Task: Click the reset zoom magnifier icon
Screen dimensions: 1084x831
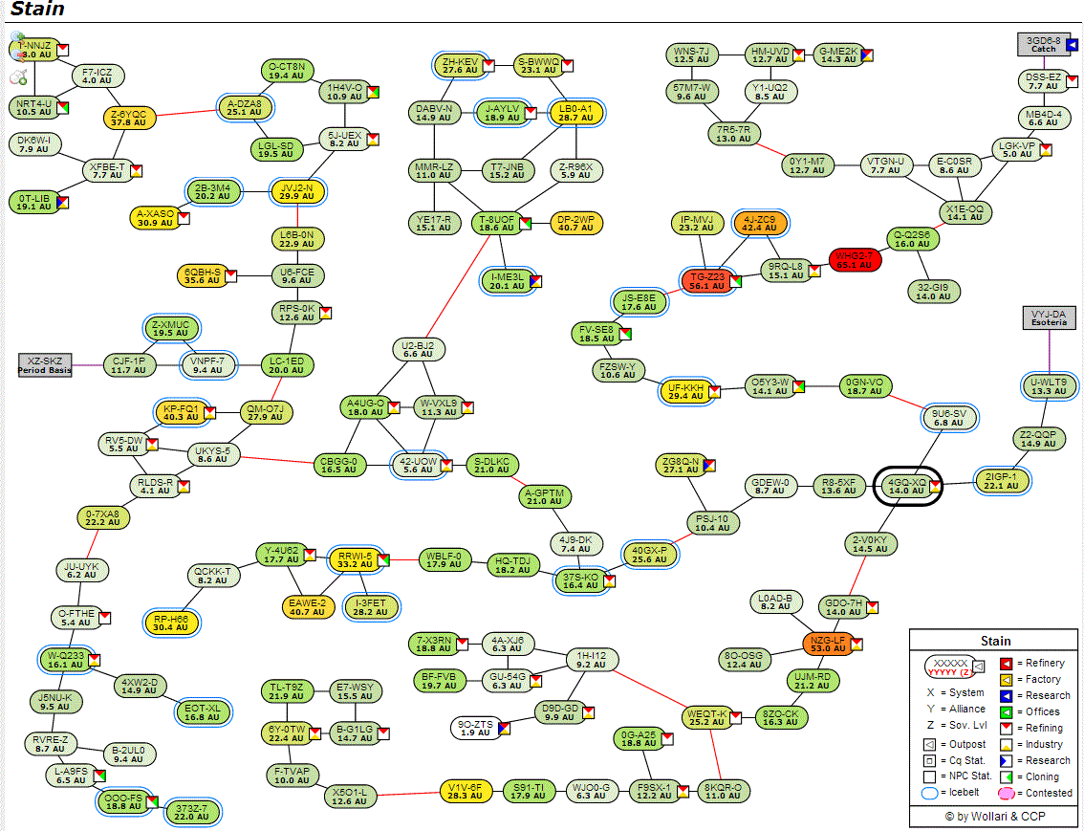Action: pyautogui.click(x=18, y=77)
